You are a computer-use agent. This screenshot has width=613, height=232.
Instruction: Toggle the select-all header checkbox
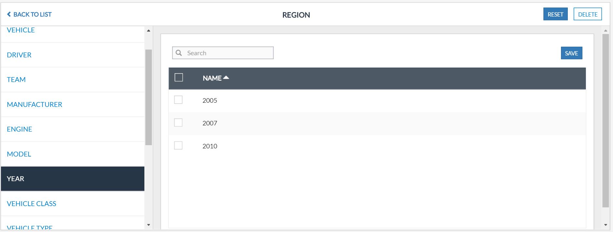click(x=179, y=77)
